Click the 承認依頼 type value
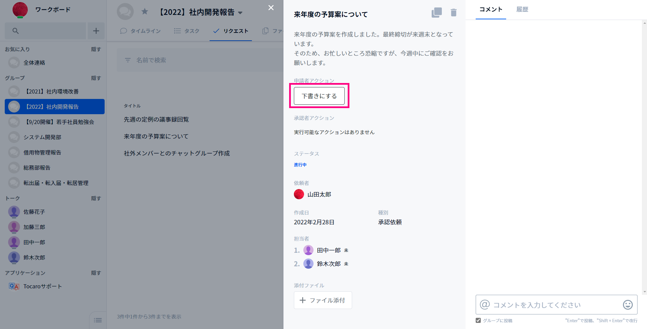The image size is (647, 329). click(x=390, y=222)
